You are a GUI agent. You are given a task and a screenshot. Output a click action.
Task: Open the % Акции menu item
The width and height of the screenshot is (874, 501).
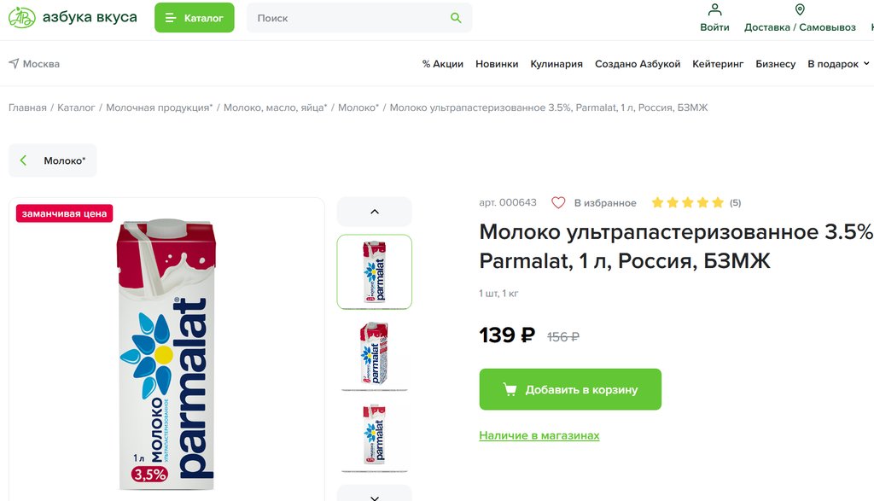(442, 64)
